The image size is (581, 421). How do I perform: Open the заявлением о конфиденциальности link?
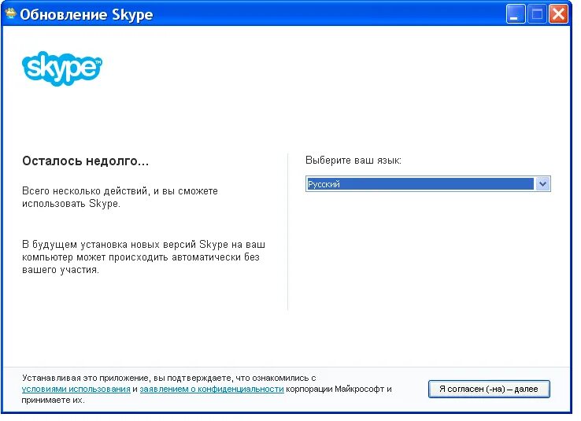point(212,390)
